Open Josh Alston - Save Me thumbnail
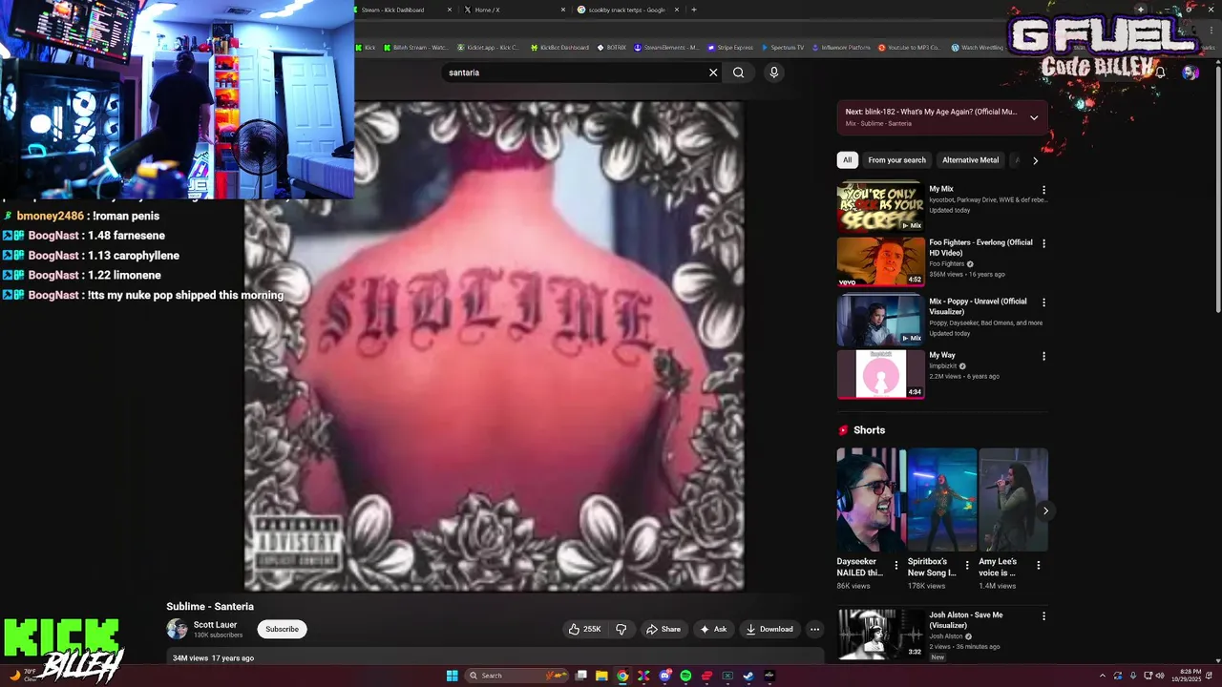The image size is (1222, 687). coord(880,634)
